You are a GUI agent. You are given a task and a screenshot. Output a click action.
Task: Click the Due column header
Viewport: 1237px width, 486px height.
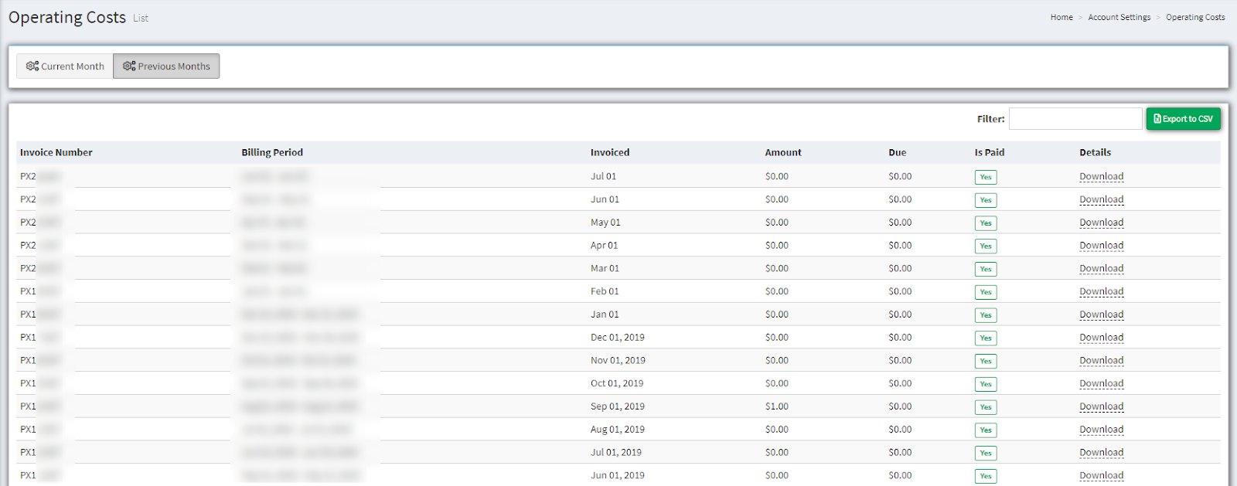[897, 152]
